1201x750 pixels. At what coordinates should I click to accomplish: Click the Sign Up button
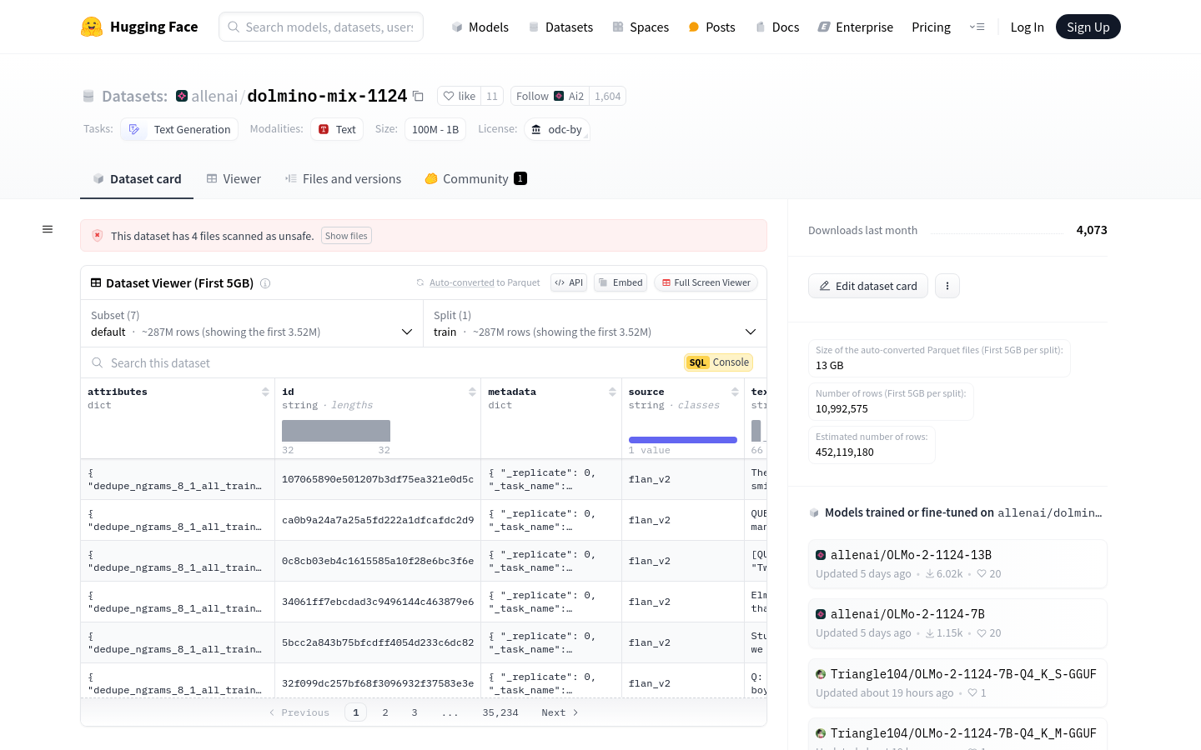[x=1088, y=27]
